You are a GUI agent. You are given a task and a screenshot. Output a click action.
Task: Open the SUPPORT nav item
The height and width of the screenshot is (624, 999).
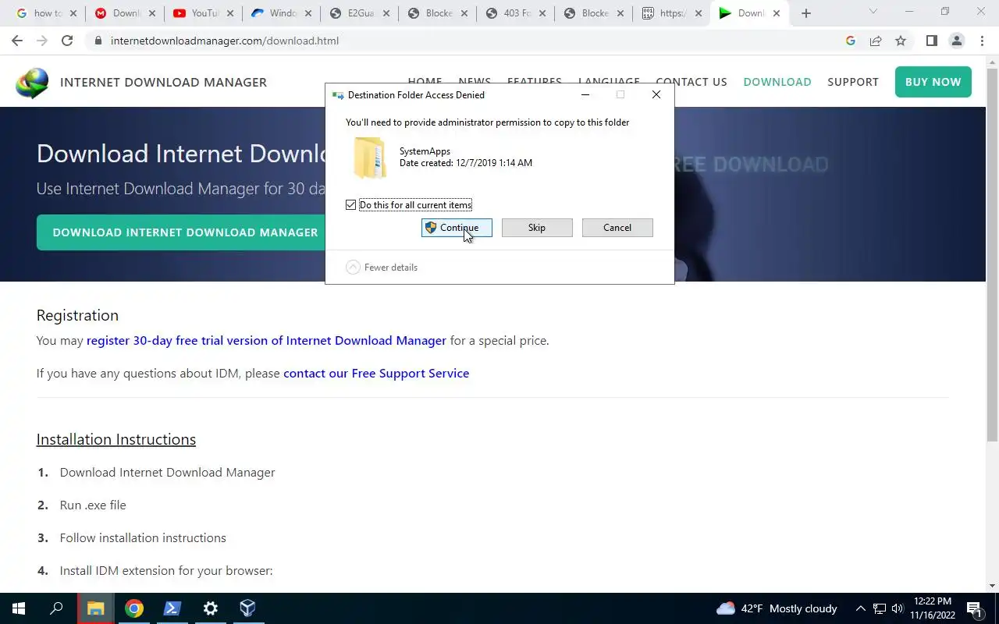[853, 82]
